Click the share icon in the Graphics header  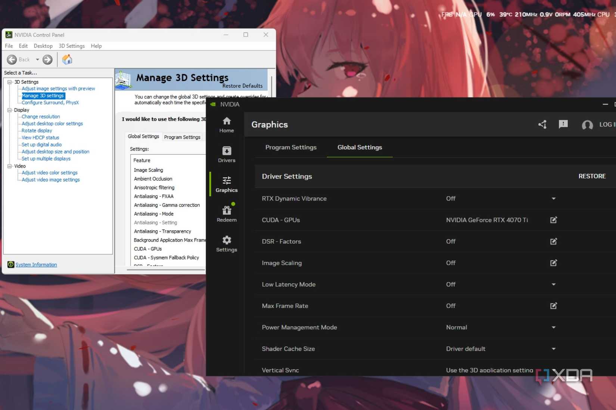pyautogui.click(x=542, y=124)
